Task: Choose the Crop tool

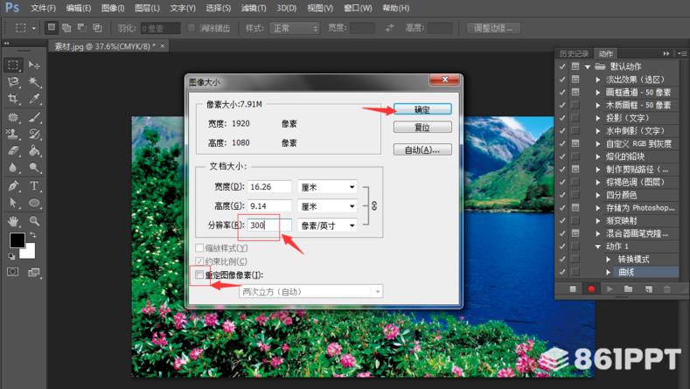Action: [x=14, y=100]
